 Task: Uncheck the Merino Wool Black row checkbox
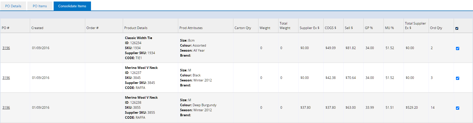[x=457, y=78]
